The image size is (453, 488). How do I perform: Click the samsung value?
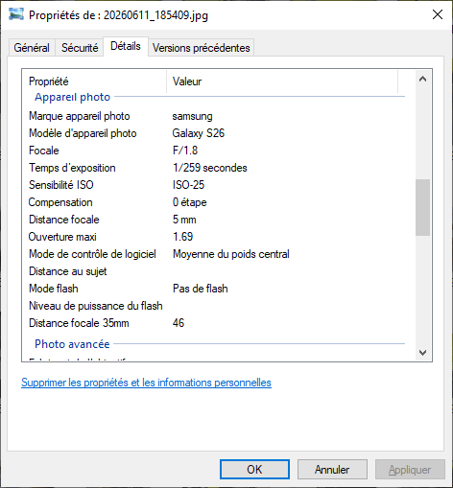pos(192,116)
